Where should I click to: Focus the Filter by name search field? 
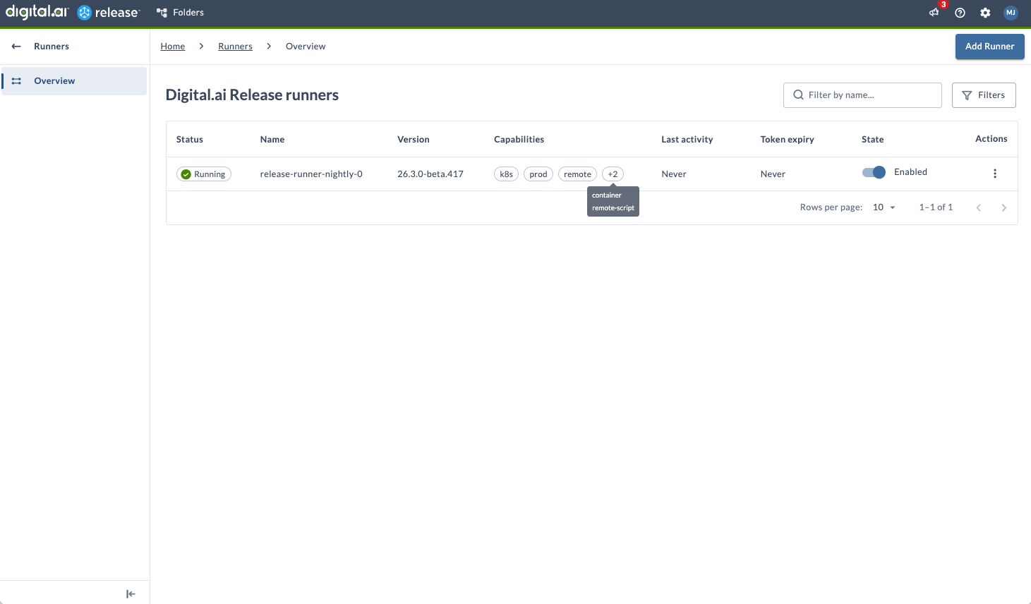pyautogui.click(x=862, y=95)
